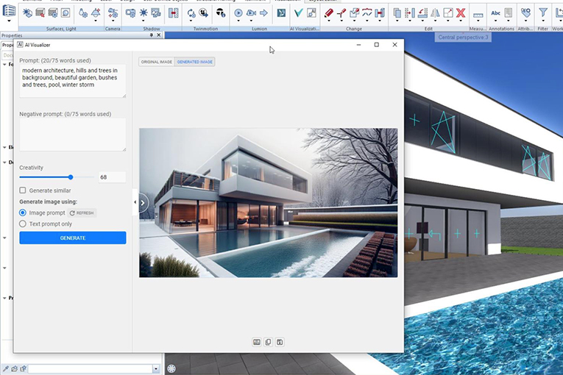Click the eyedropper icon at bottom left
Viewport: 563px width, 375px height.
coord(6,368)
